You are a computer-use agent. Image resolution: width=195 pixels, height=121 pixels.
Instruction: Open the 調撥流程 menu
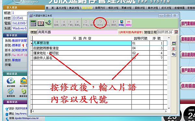point(140,8)
